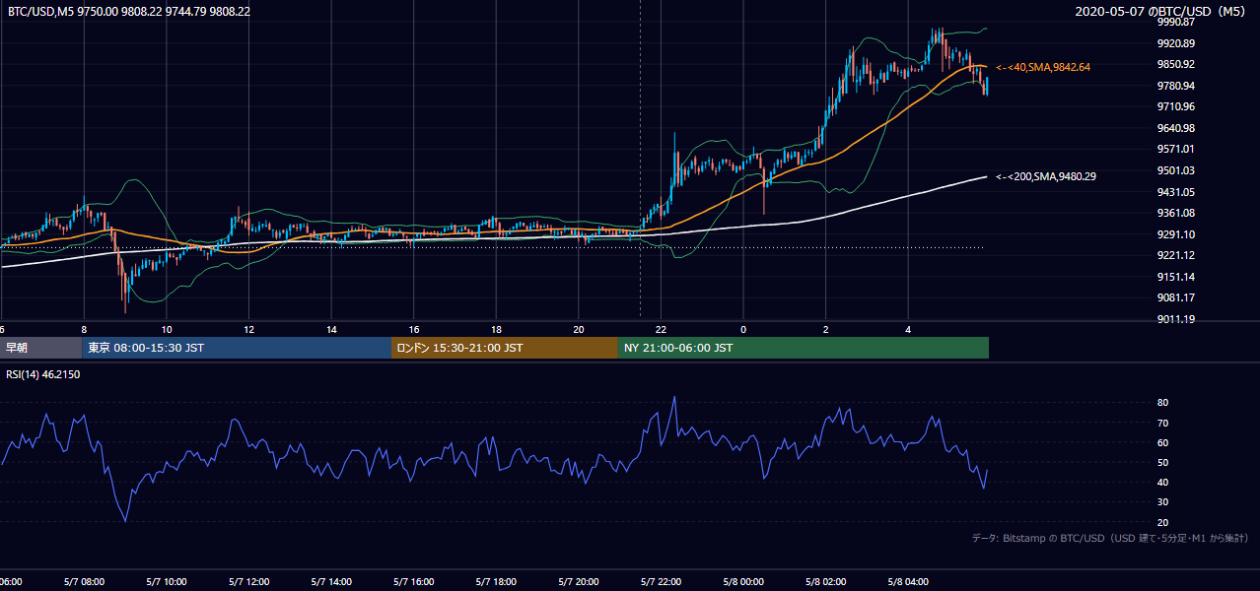This screenshot has height=591, width=1260.
Task: Click the RSI 20 level label
Action: tap(1162, 522)
